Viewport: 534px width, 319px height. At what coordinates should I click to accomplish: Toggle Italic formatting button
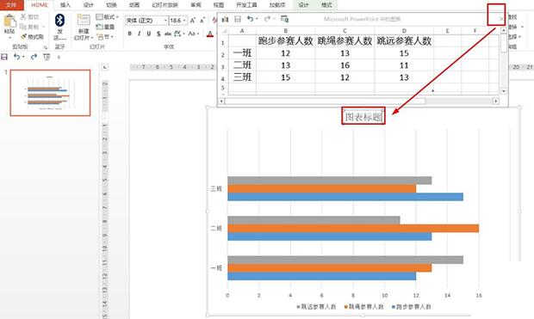tap(139, 34)
